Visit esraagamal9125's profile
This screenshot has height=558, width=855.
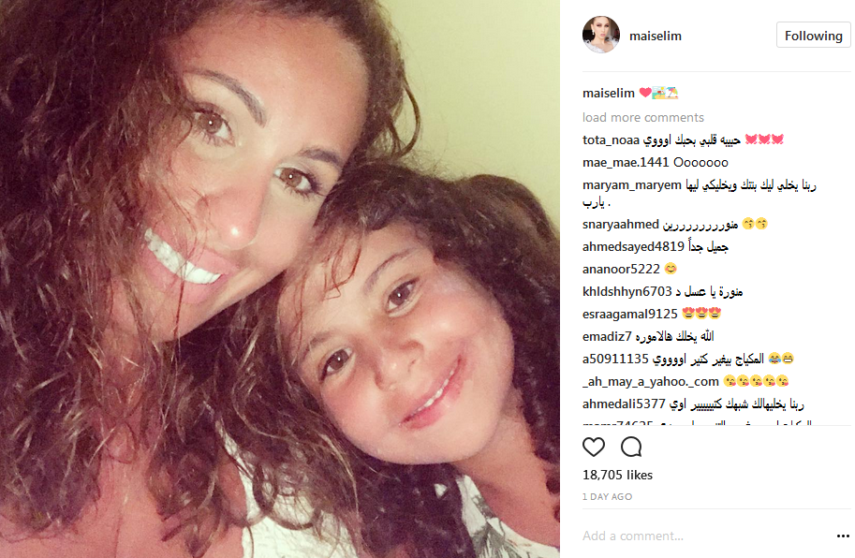[x=630, y=314]
